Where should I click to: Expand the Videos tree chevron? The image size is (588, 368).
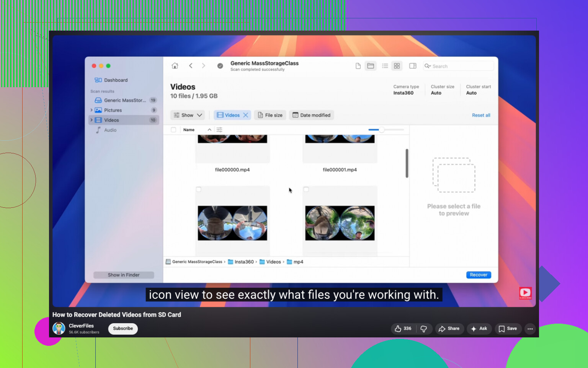click(91, 120)
